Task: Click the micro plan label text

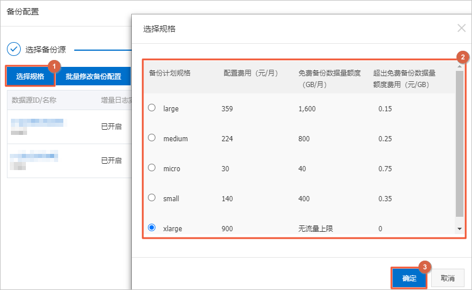Action: coord(172,168)
